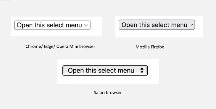The image size is (216, 109).
Task: Click the tiny arrow in the Firefox-style select
Action: [192, 25]
